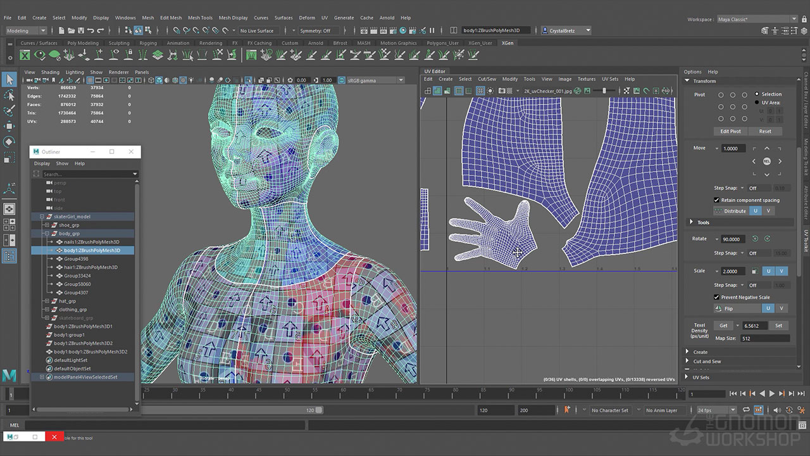This screenshot has width=810, height=456.
Task: Click UV snapshot camera icon
Action: click(x=501, y=91)
